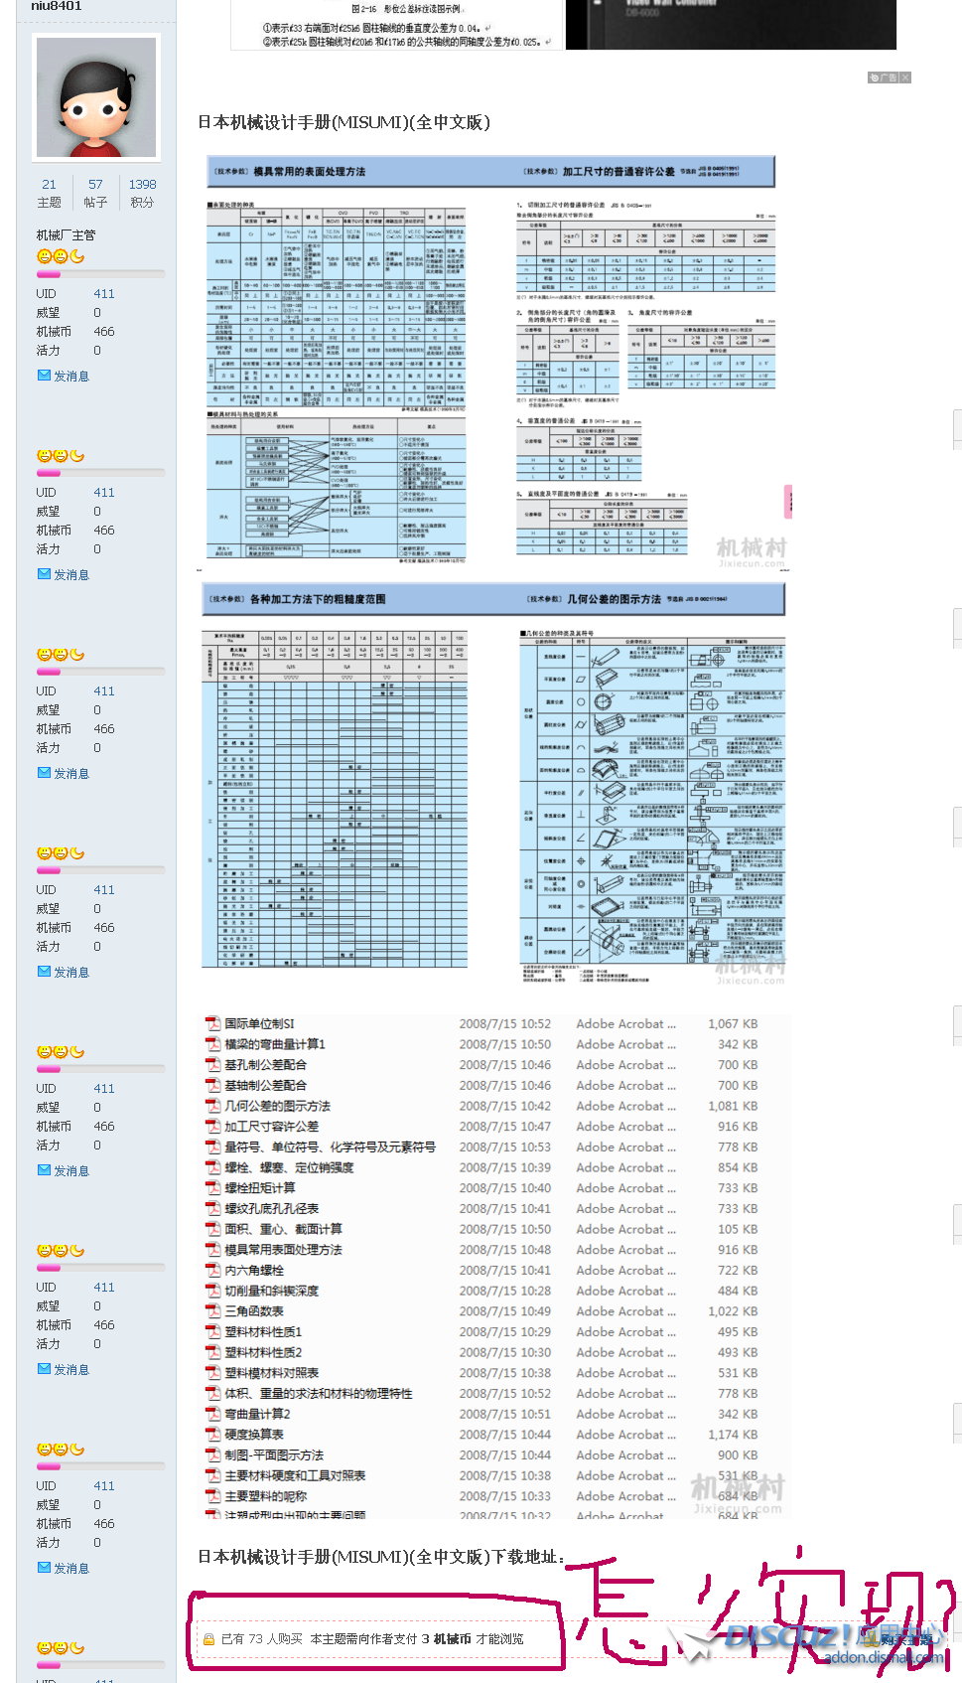Close the advertisement with the X

click(905, 77)
